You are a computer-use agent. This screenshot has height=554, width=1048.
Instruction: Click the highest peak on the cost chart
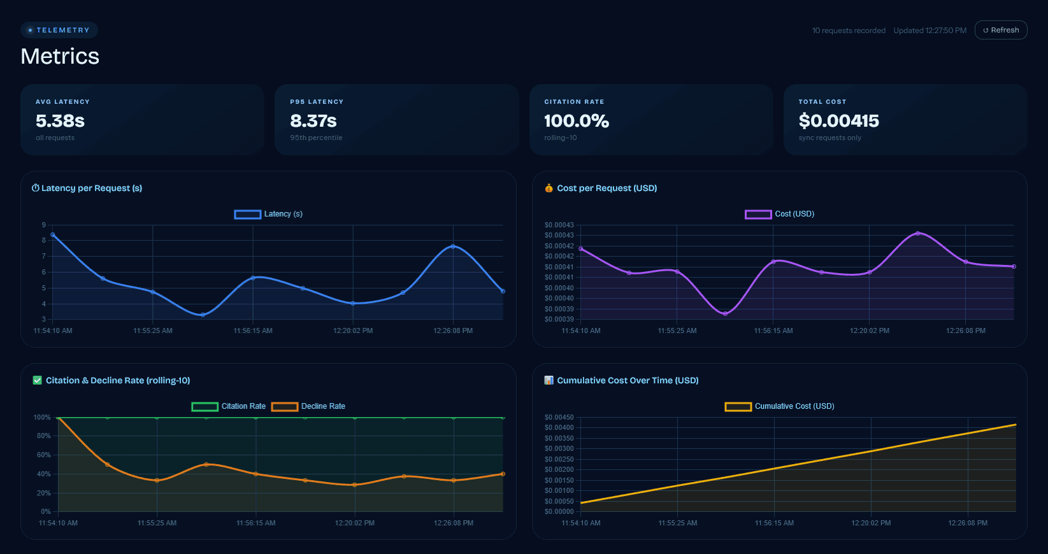[x=917, y=233]
